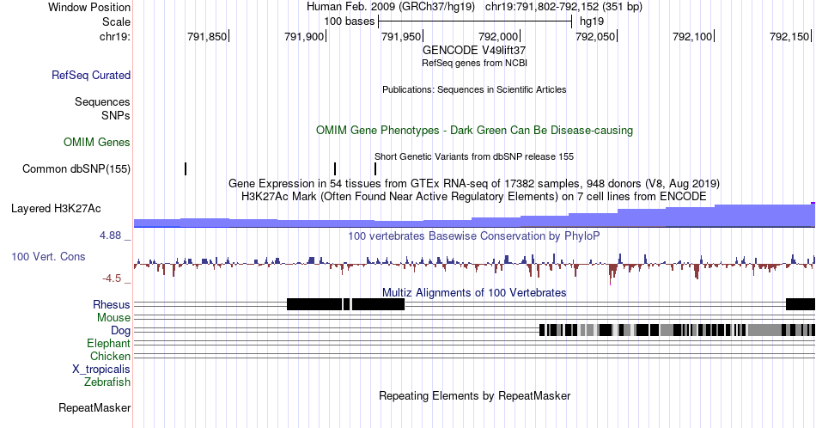Click the GTEx Gene Expression track title

coord(474,183)
